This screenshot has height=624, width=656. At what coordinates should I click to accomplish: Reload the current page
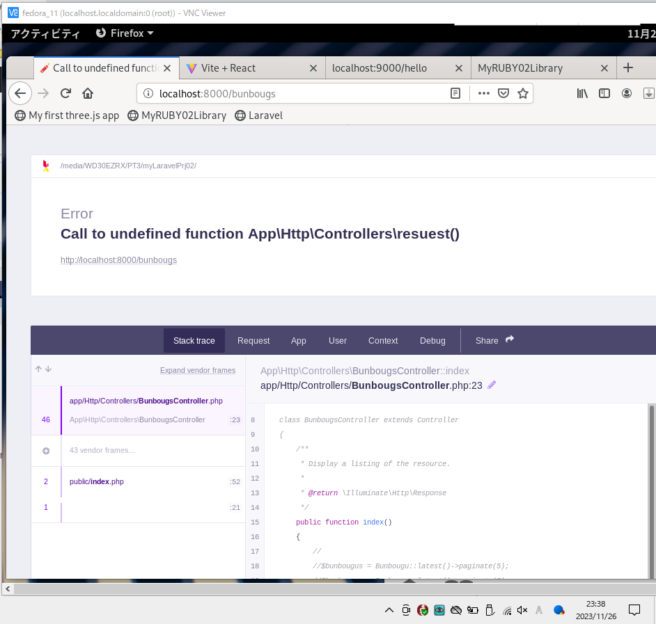point(65,93)
